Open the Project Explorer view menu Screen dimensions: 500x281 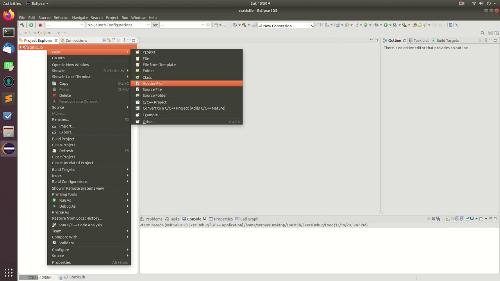click(x=124, y=40)
